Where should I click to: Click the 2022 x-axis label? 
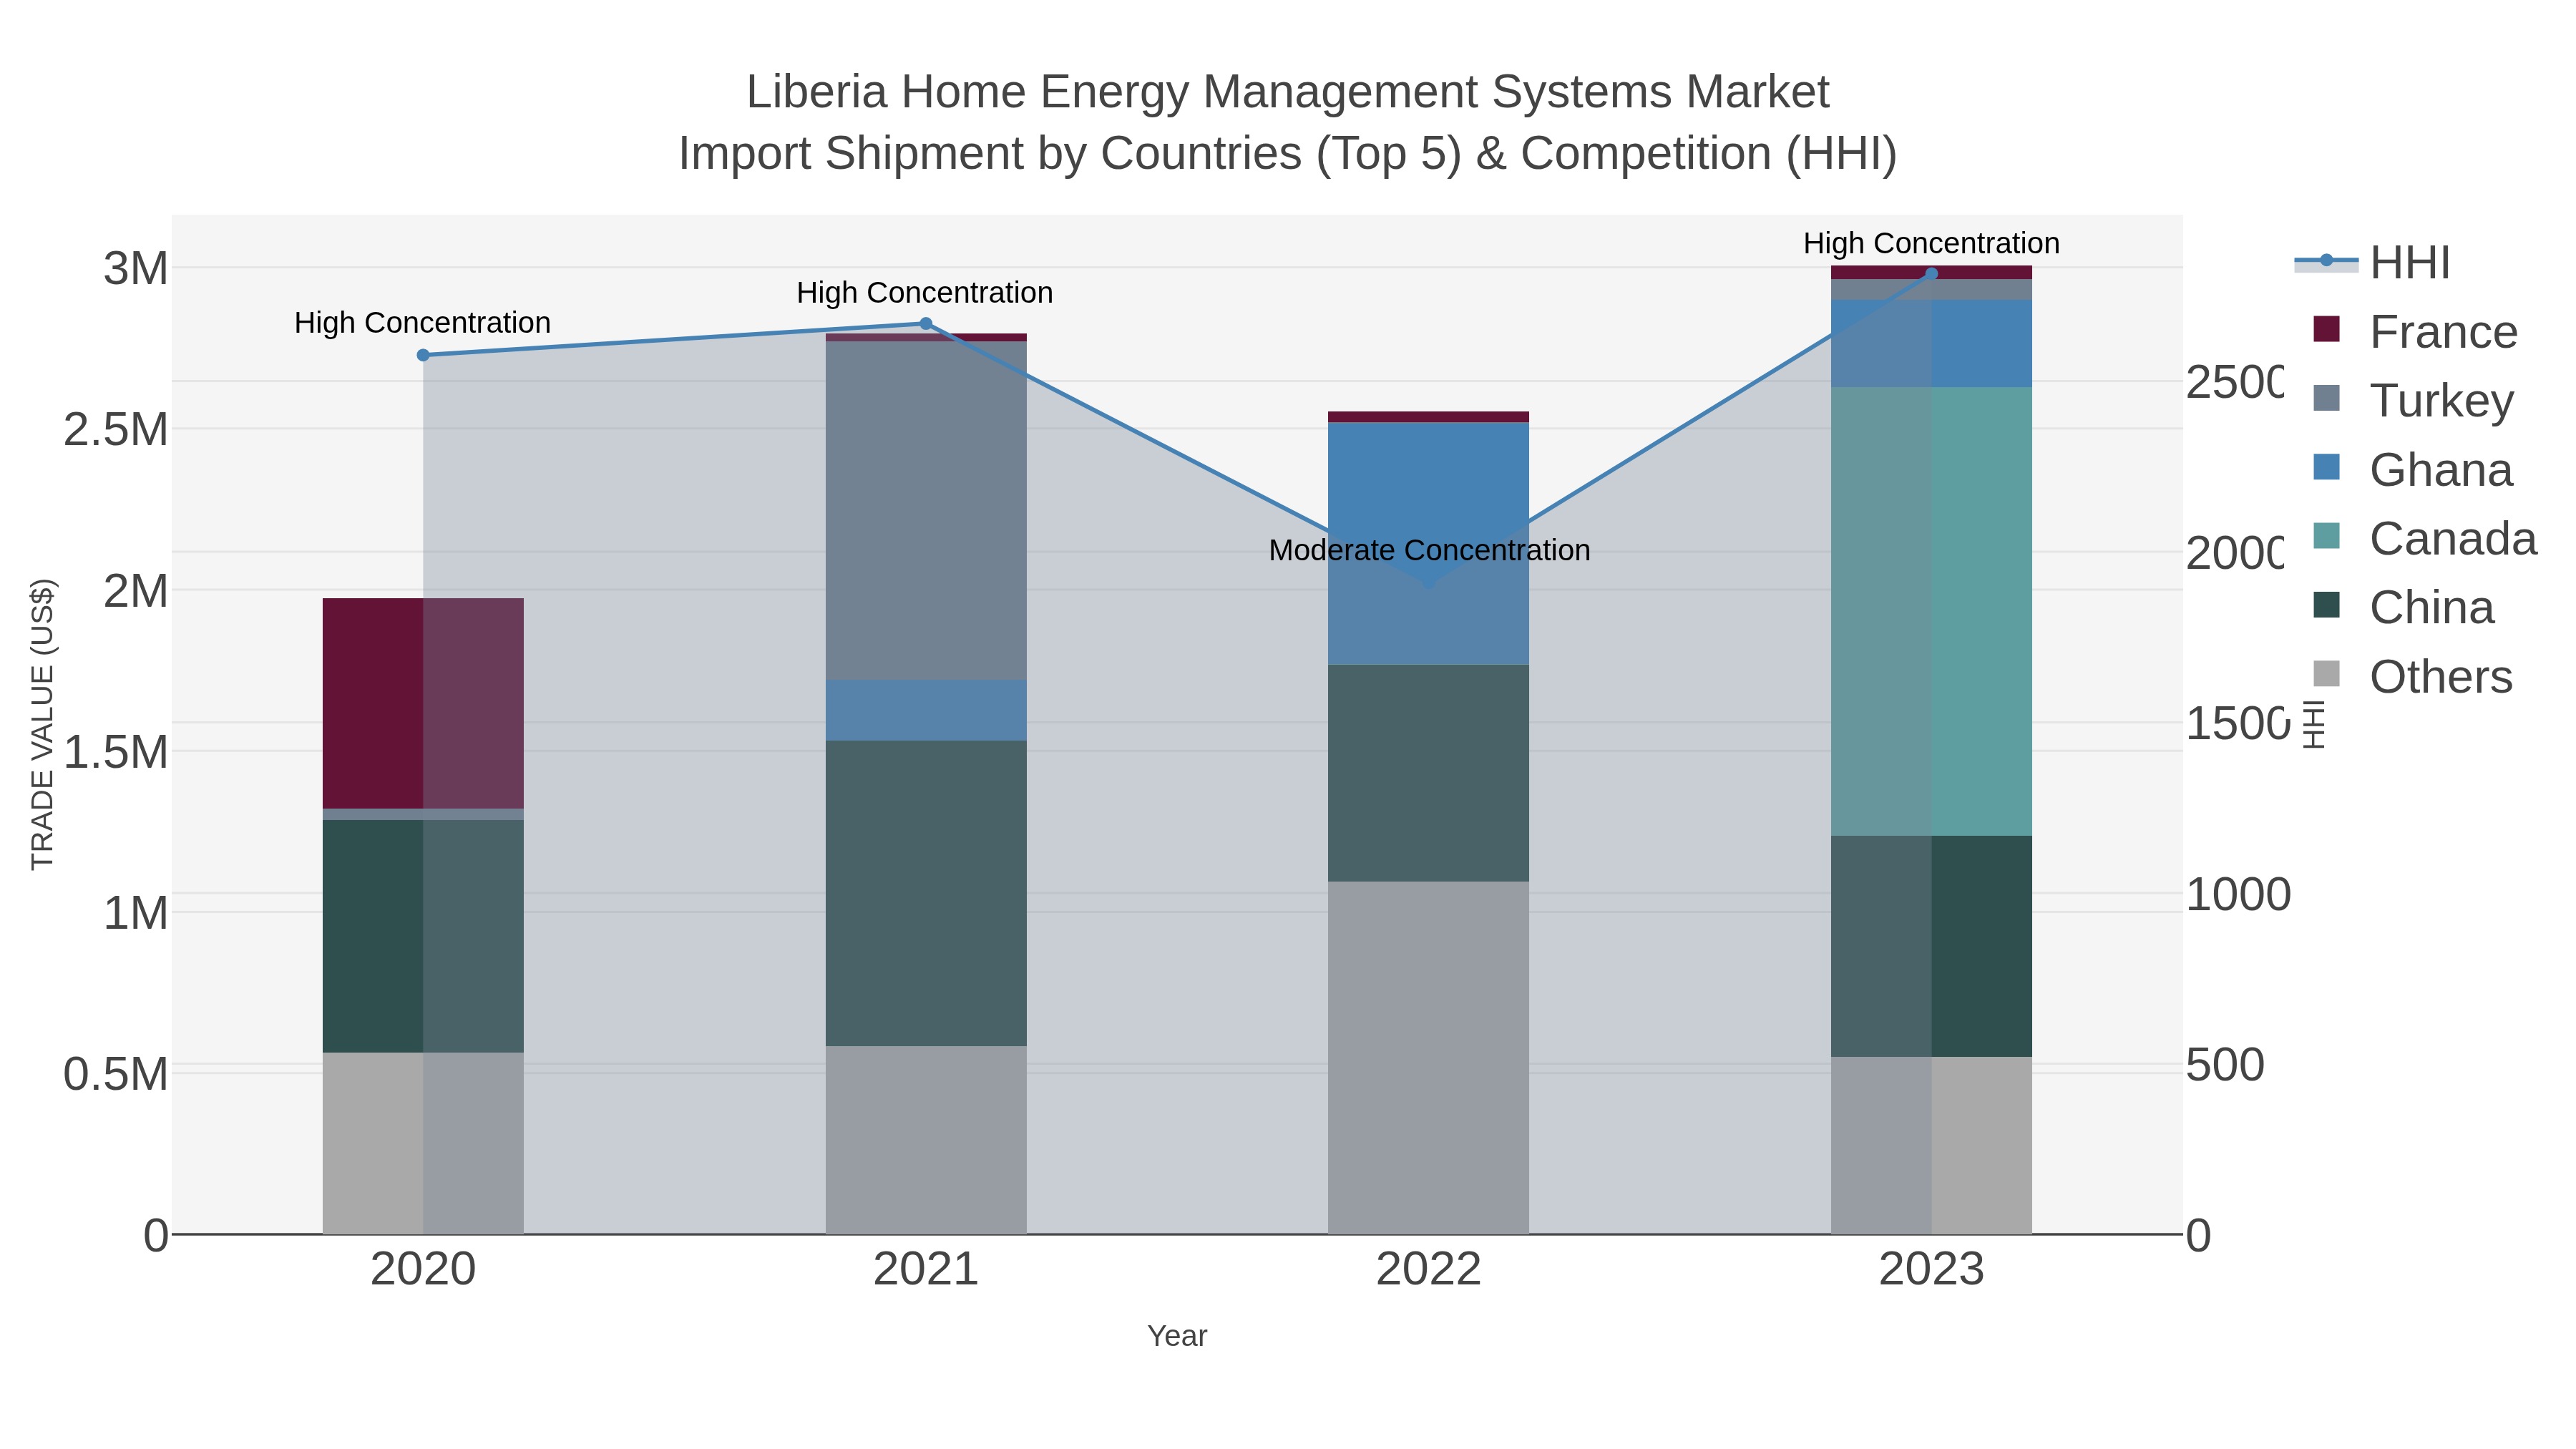[1428, 1270]
